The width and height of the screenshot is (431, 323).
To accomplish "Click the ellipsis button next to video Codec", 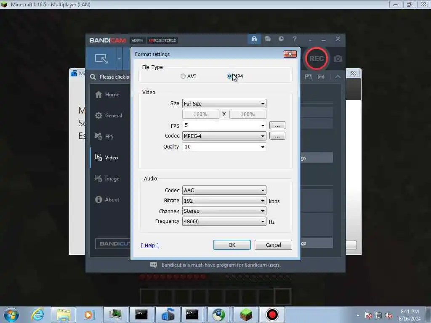I will click(x=277, y=136).
